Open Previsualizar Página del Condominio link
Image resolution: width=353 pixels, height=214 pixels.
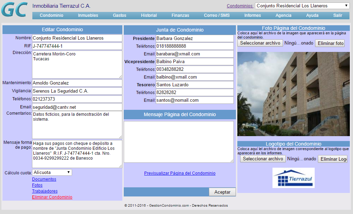coord(180,173)
